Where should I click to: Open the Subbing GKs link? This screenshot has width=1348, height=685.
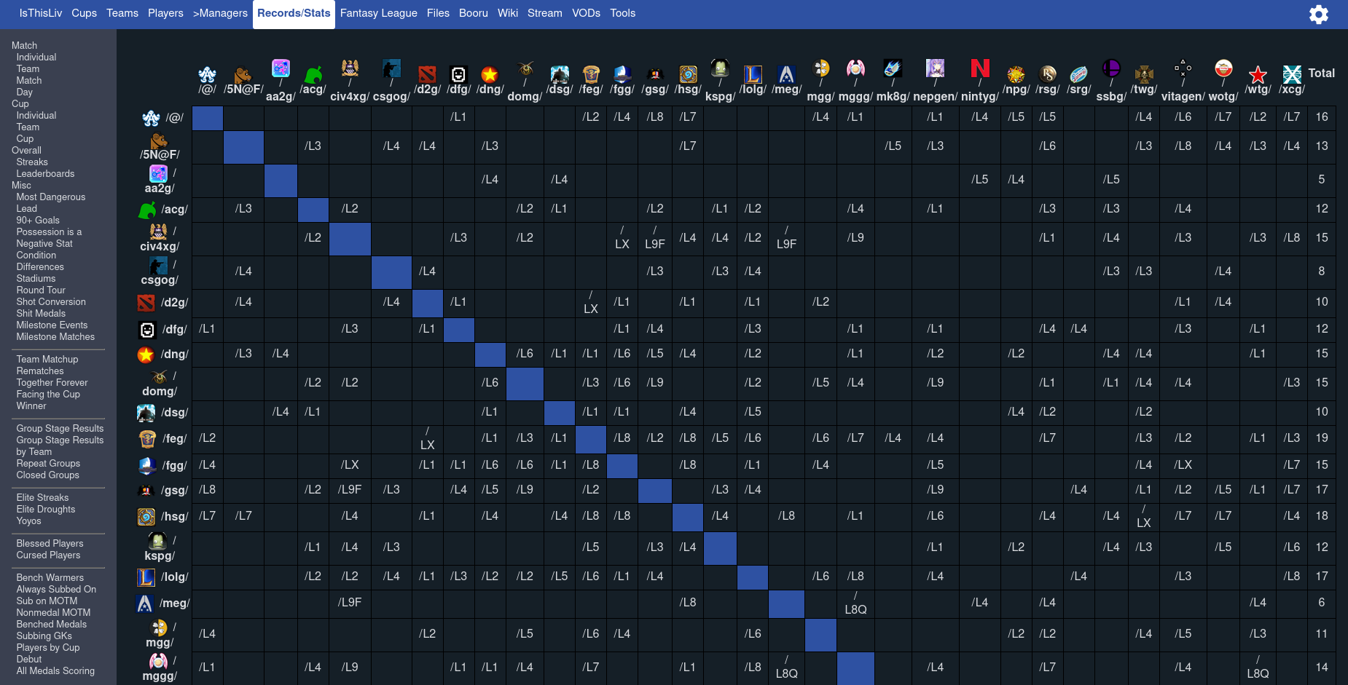click(x=44, y=636)
